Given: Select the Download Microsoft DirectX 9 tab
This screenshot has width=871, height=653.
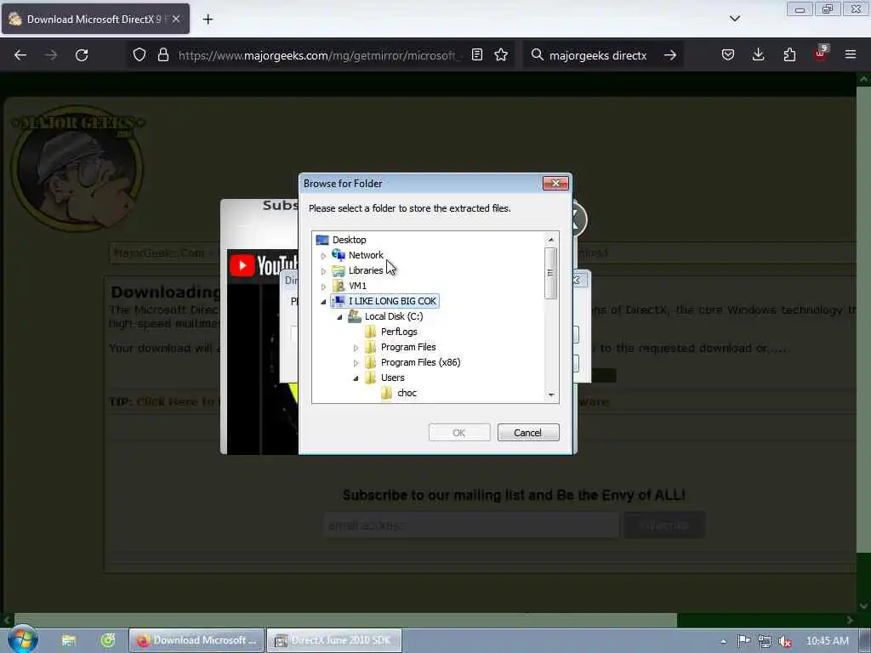Looking at the screenshot, I should tap(95, 19).
